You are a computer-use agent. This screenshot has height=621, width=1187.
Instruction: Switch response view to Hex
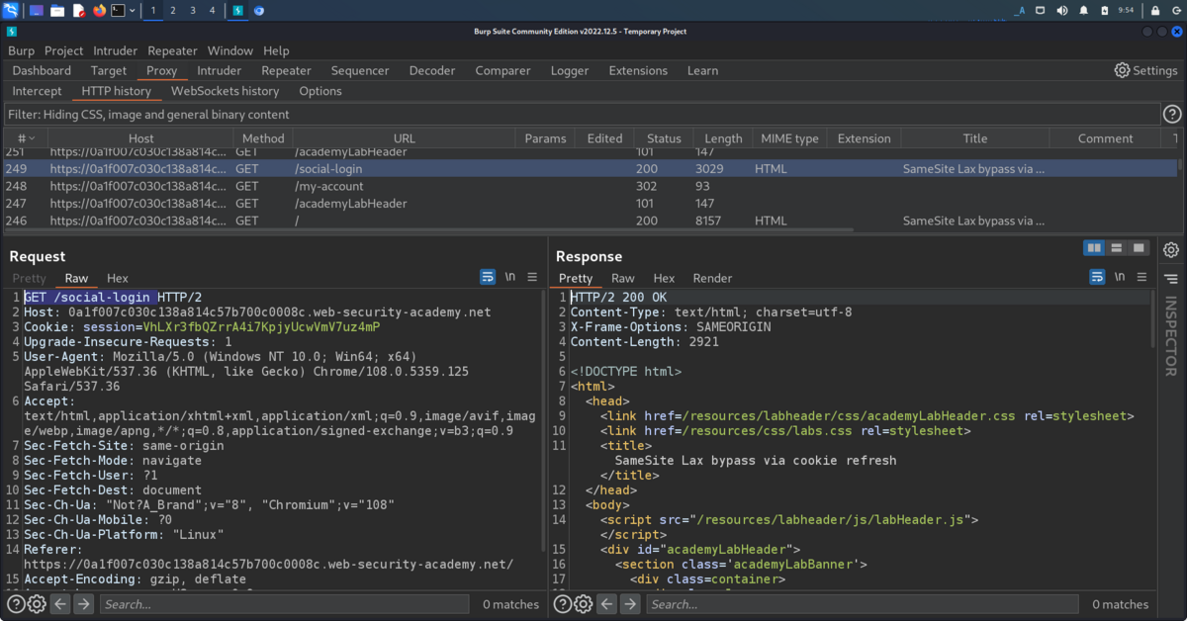tap(664, 278)
